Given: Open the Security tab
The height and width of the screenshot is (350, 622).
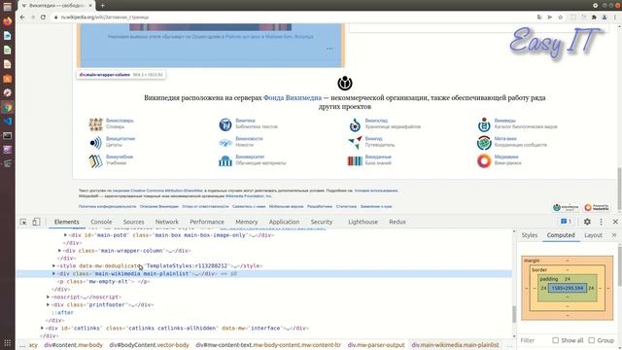Looking at the screenshot, I should [322, 222].
